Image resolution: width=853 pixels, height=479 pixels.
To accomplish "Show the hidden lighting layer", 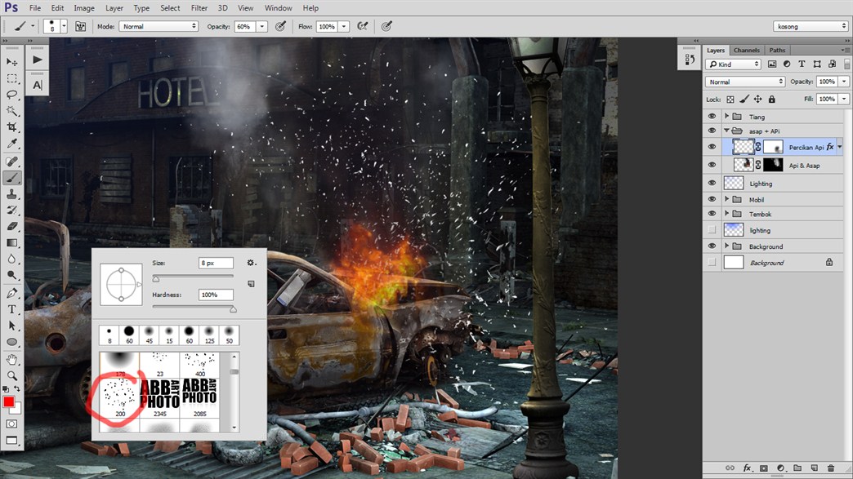I will 712,231.
